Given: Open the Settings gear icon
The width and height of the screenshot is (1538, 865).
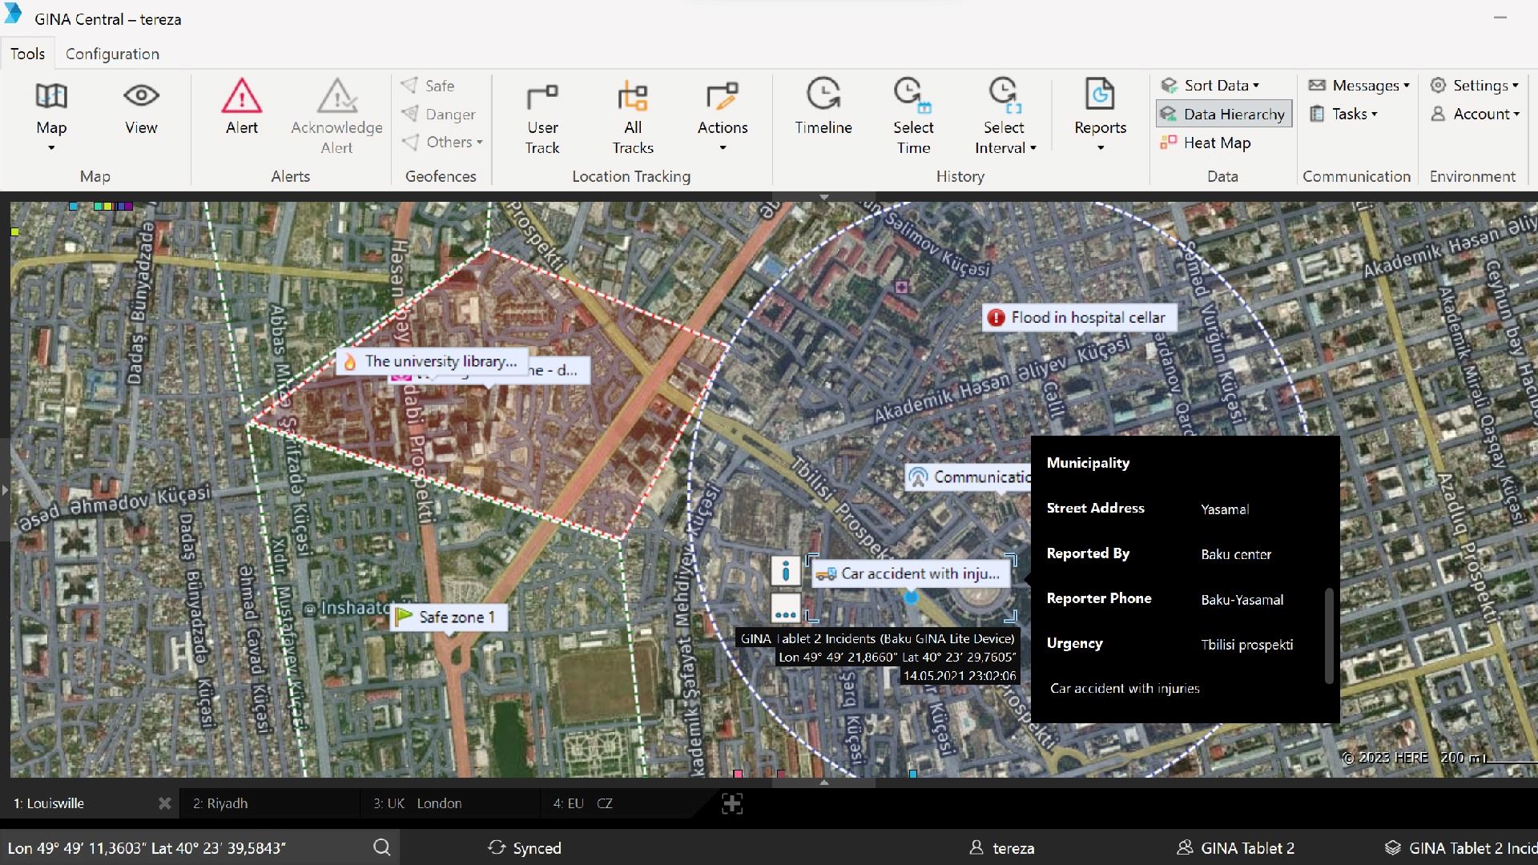Looking at the screenshot, I should (1439, 85).
